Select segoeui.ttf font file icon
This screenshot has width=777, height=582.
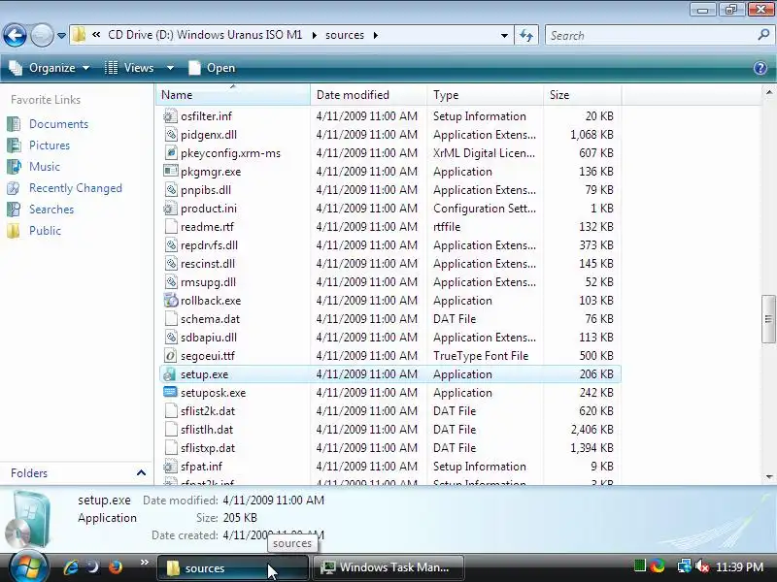click(171, 356)
